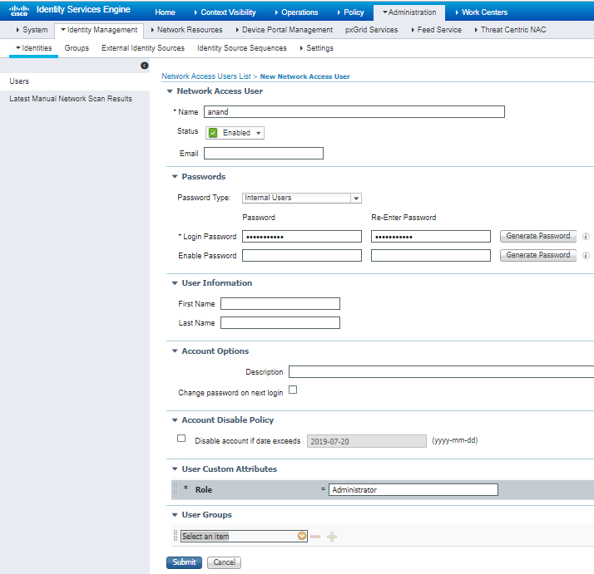Collapse the User Custom Attributes section
The height and width of the screenshot is (574, 594).
[x=175, y=469]
